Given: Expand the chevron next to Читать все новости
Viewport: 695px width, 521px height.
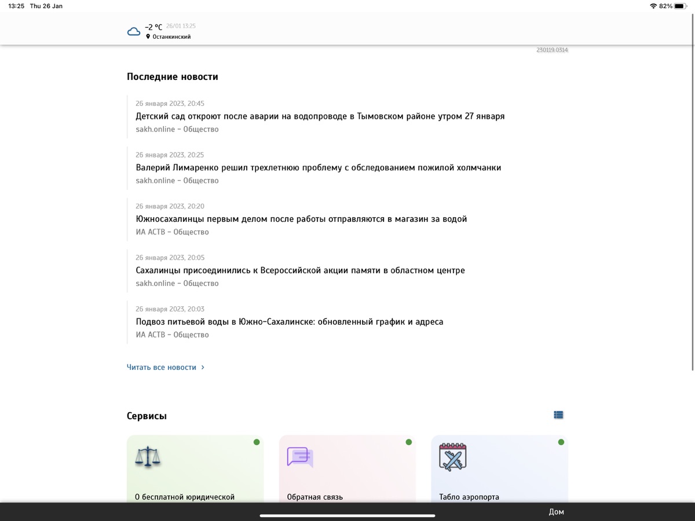Looking at the screenshot, I should (x=203, y=368).
